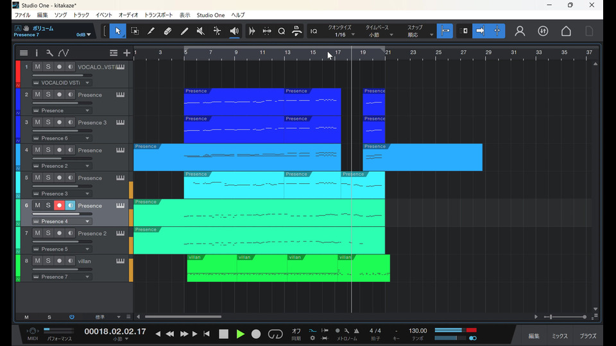
Task: Open keyboard icon on VOCALOID track
Action: pos(120,67)
